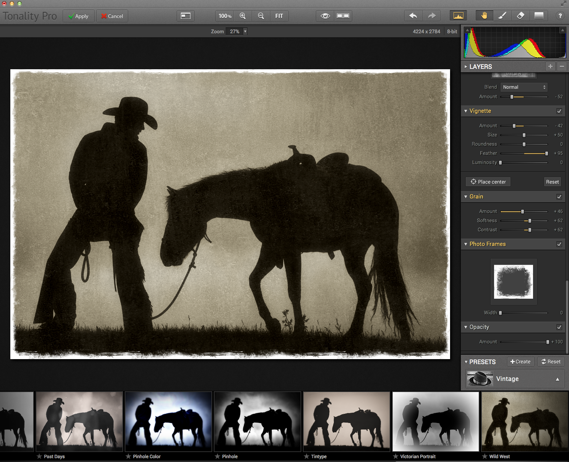The height and width of the screenshot is (462, 569).
Task: Uncheck the Opacity section checkbox
Action: (559, 327)
